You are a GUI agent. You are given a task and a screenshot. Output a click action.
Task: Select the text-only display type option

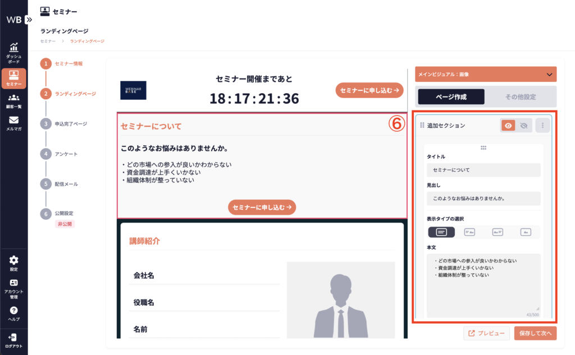[441, 232]
